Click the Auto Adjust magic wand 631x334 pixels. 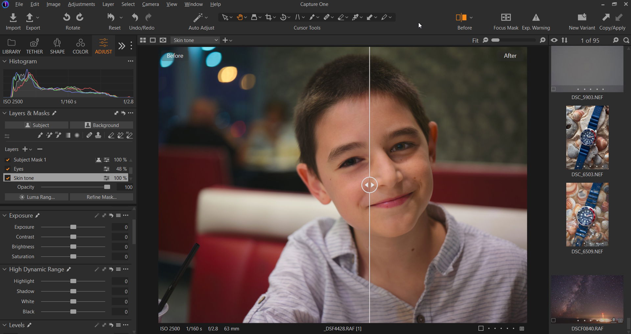coord(198,17)
